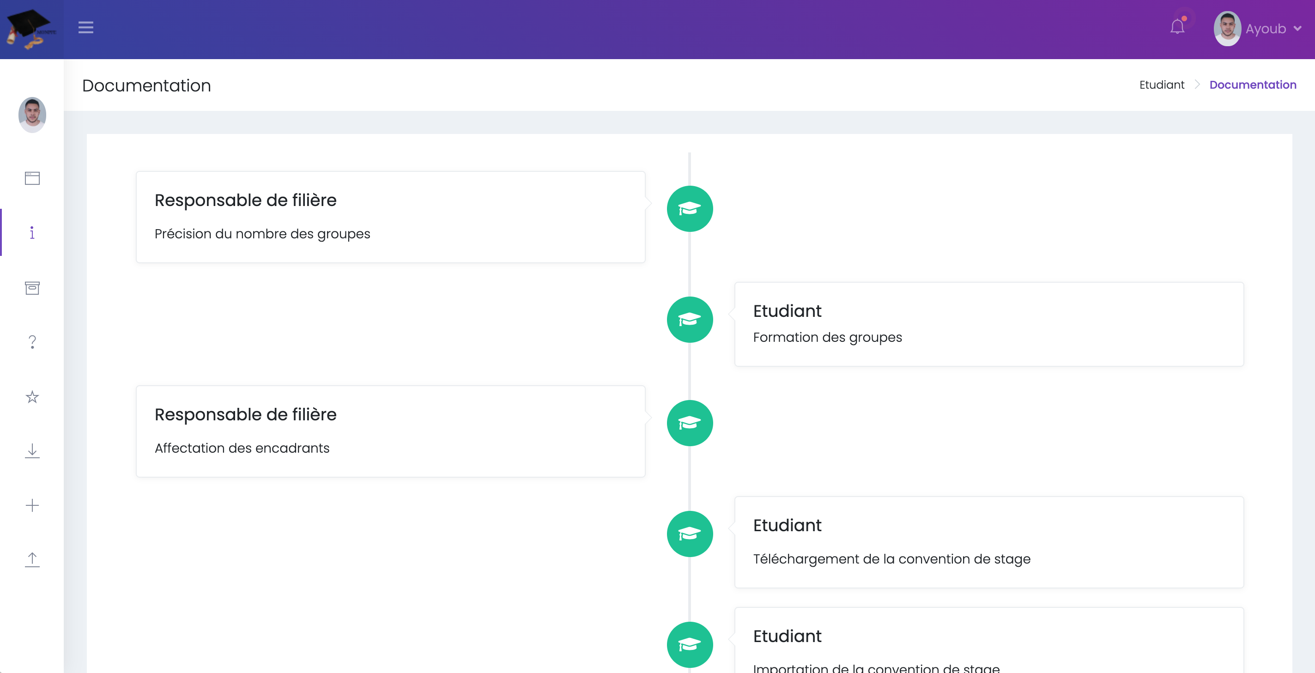
Task: Click timeline marker for Formation des groupes
Action: 690,320
